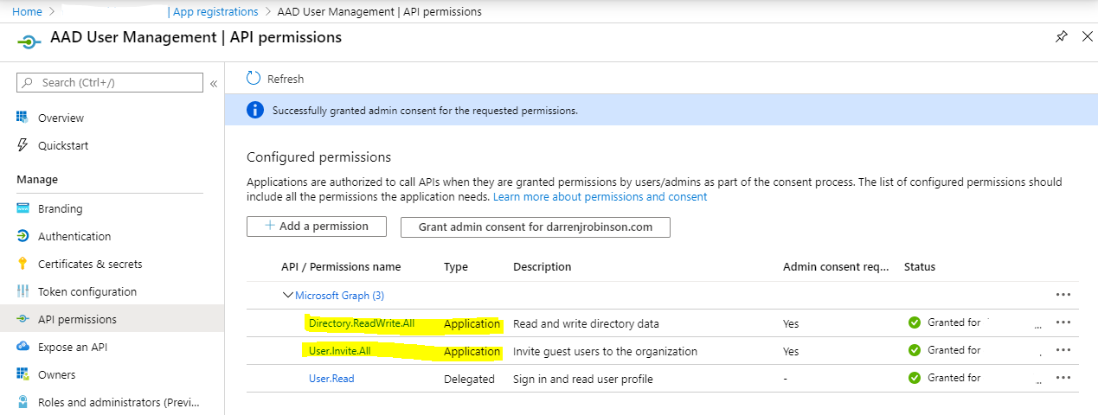
Task: Open Quickstart in the sidebar
Action: [x=63, y=145]
